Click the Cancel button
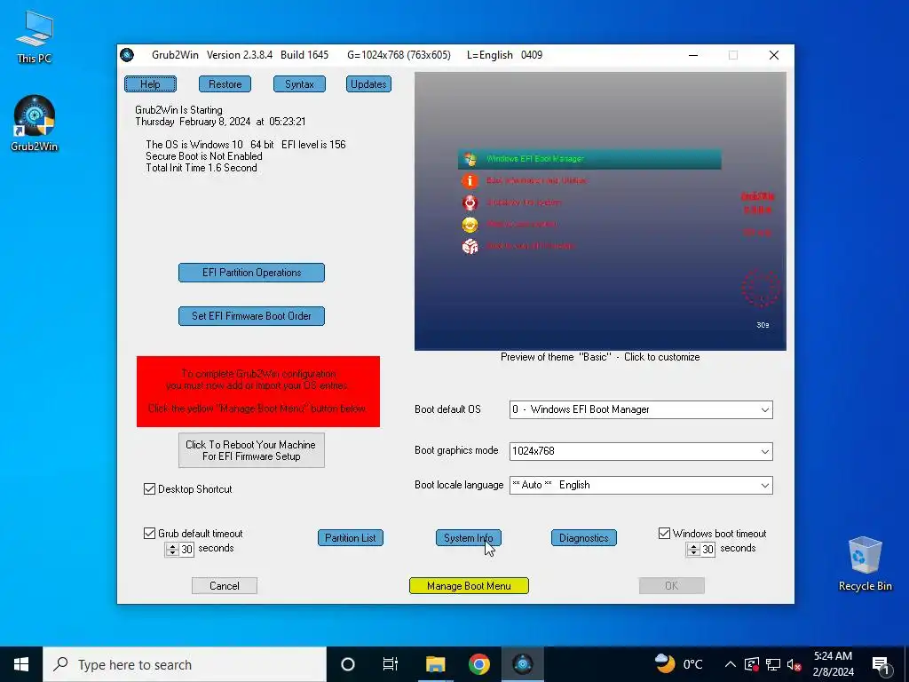 225,586
